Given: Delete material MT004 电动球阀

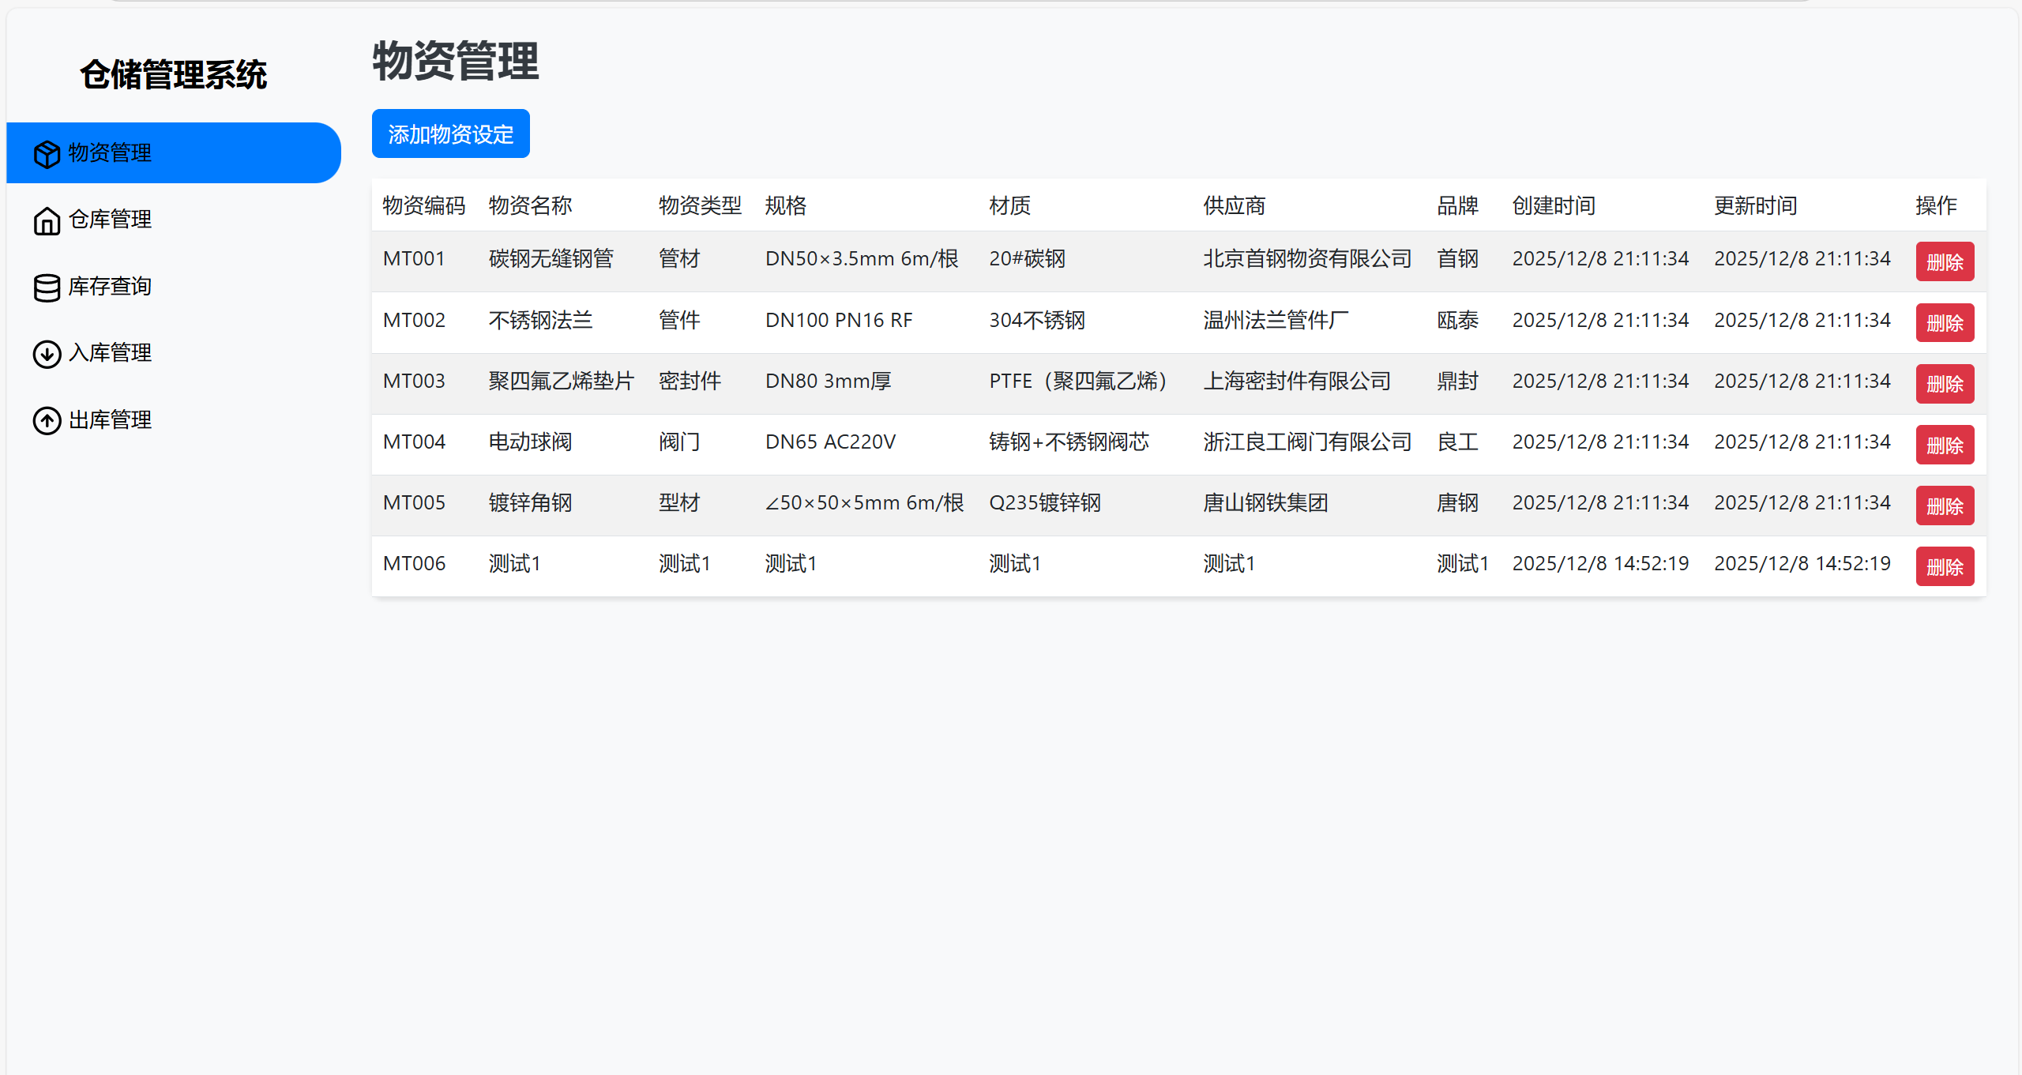Looking at the screenshot, I should pos(1945,445).
